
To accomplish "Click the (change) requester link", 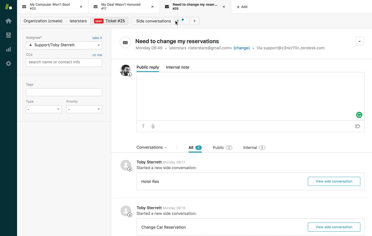I will coord(241,48).
